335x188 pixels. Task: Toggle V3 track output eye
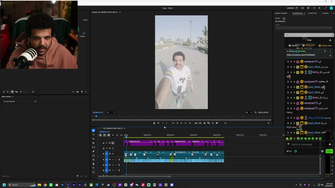click(113, 143)
